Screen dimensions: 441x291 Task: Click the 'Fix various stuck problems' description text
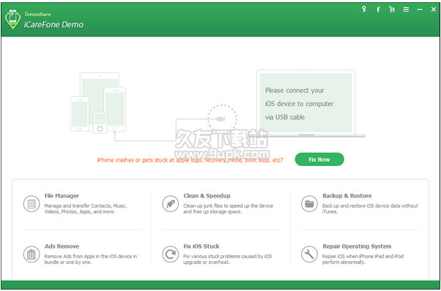tap(228, 259)
